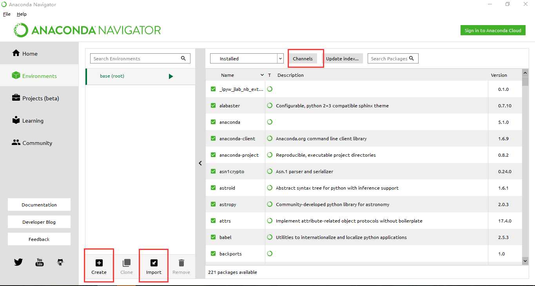
Task: Click the Version column header
Action: pyautogui.click(x=499, y=75)
